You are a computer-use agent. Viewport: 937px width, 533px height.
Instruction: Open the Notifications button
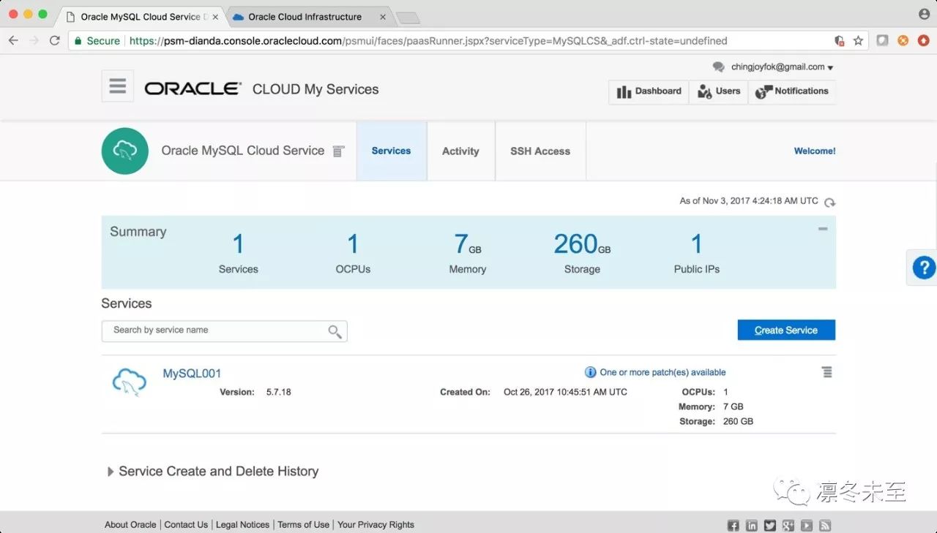pyautogui.click(x=792, y=91)
